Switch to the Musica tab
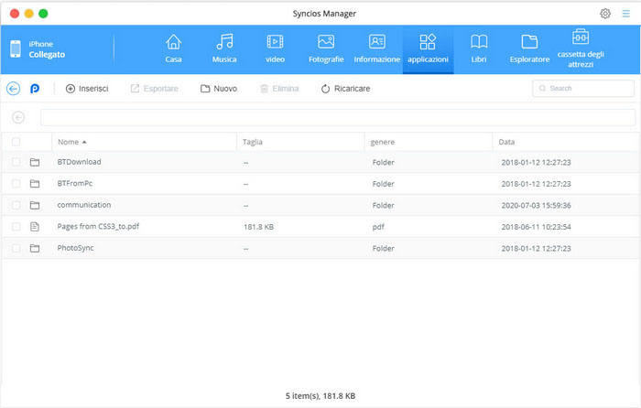 (224, 49)
